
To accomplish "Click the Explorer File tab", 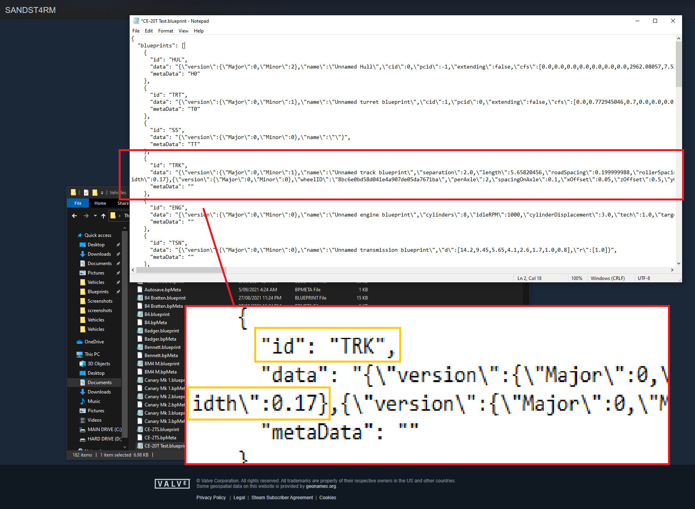I will (78, 203).
